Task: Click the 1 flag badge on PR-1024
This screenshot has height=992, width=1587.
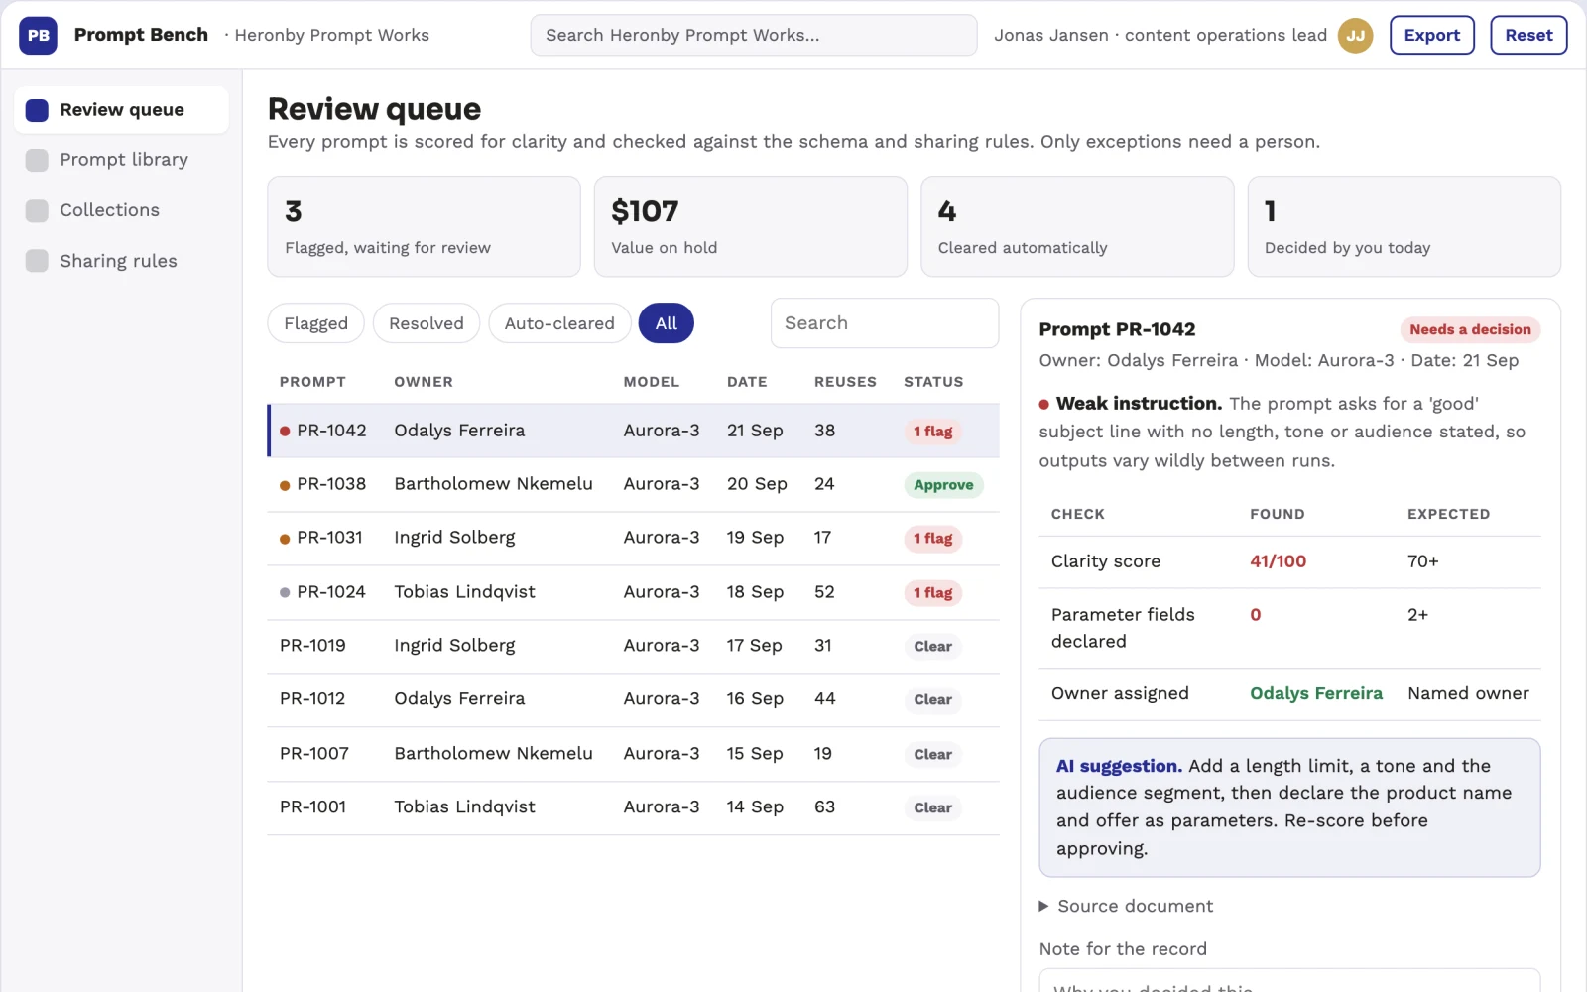Action: click(932, 593)
